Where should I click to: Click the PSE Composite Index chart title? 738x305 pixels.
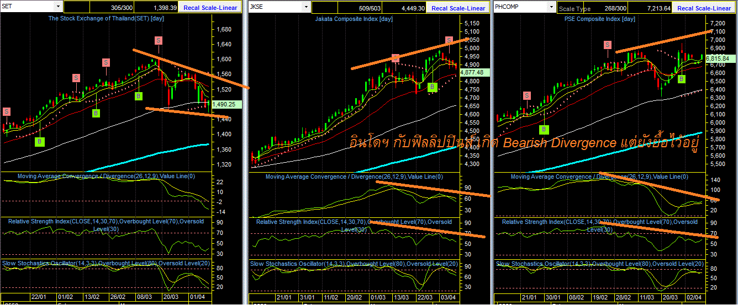pos(601,19)
